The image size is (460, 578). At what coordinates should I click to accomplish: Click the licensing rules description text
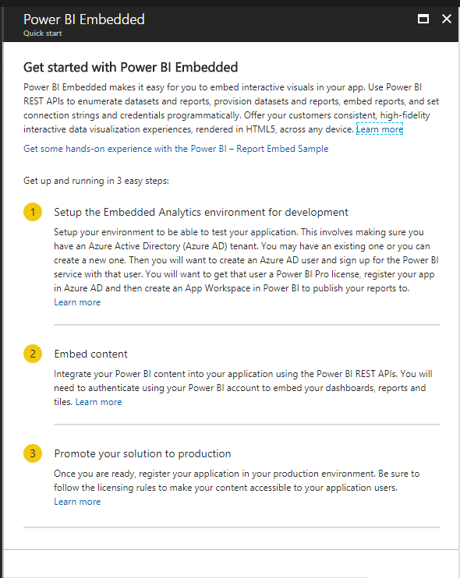point(237,481)
